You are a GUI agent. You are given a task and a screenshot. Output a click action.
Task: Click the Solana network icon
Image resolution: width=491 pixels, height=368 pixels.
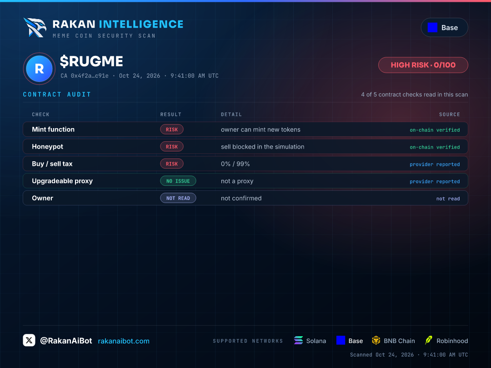(x=298, y=340)
